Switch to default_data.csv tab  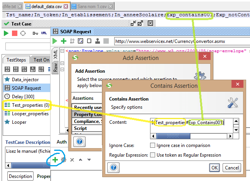point(47,7)
